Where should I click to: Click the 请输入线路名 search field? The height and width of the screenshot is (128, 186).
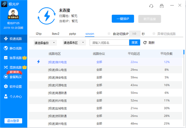tap(109, 43)
